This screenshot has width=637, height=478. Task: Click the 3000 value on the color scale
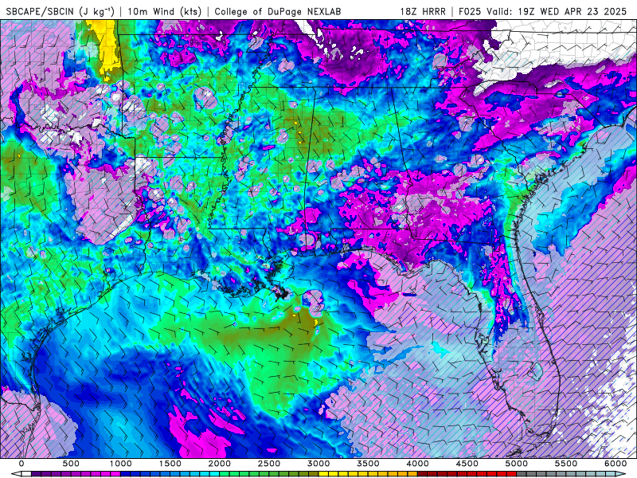pos(318,464)
